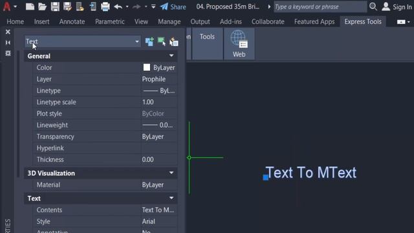This screenshot has height=233, width=414.
Task: Redo the last undone action
Action: click(x=136, y=6)
